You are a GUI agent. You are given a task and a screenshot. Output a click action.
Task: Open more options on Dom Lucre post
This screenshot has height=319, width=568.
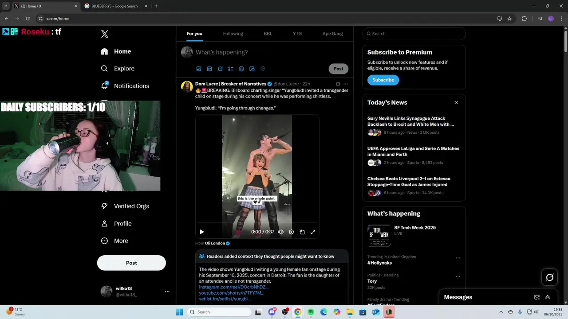[x=346, y=84]
